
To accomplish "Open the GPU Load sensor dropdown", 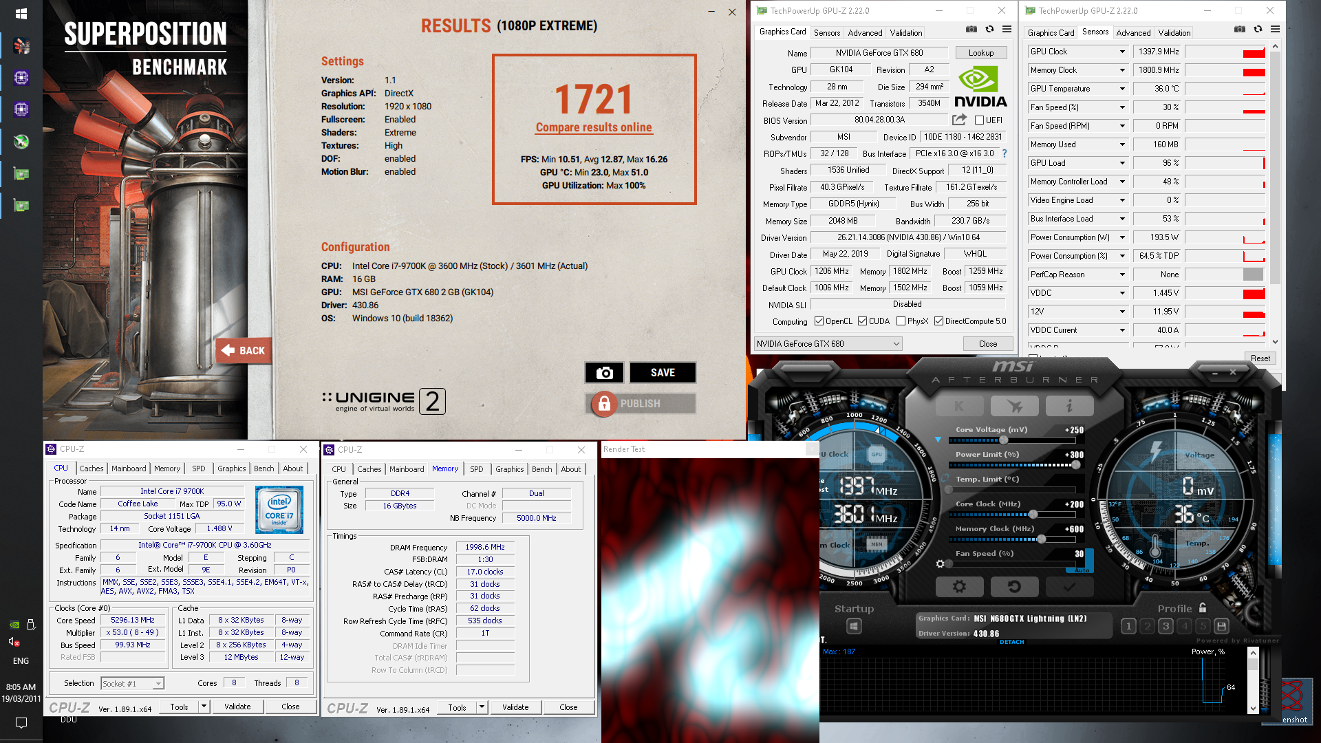I will (x=1122, y=163).
